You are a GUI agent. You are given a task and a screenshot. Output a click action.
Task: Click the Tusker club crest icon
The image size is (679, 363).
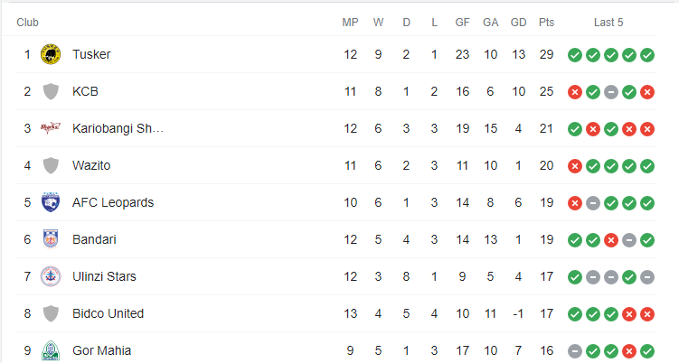tap(51, 54)
